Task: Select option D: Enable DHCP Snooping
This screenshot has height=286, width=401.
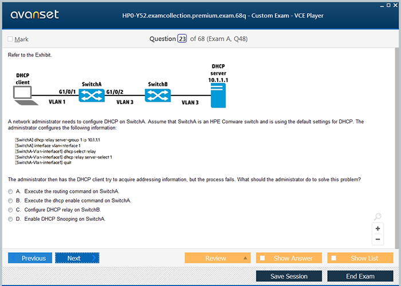Action: (x=10, y=219)
